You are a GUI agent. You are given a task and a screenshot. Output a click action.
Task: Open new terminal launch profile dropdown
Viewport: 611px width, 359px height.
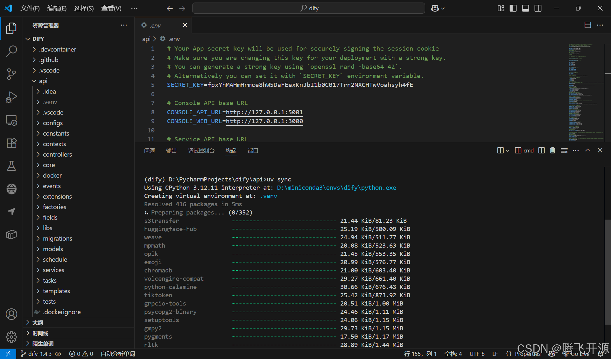click(508, 151)
